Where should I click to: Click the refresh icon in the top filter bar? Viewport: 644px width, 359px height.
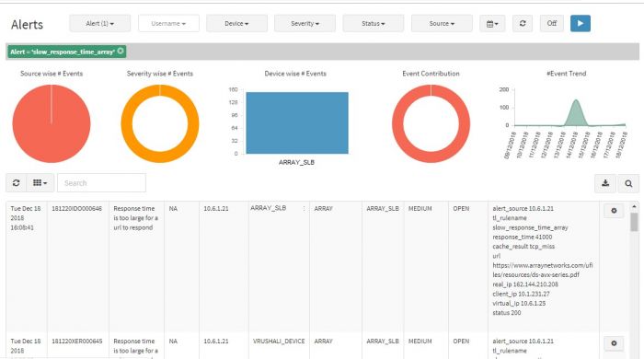click(523, 23)
